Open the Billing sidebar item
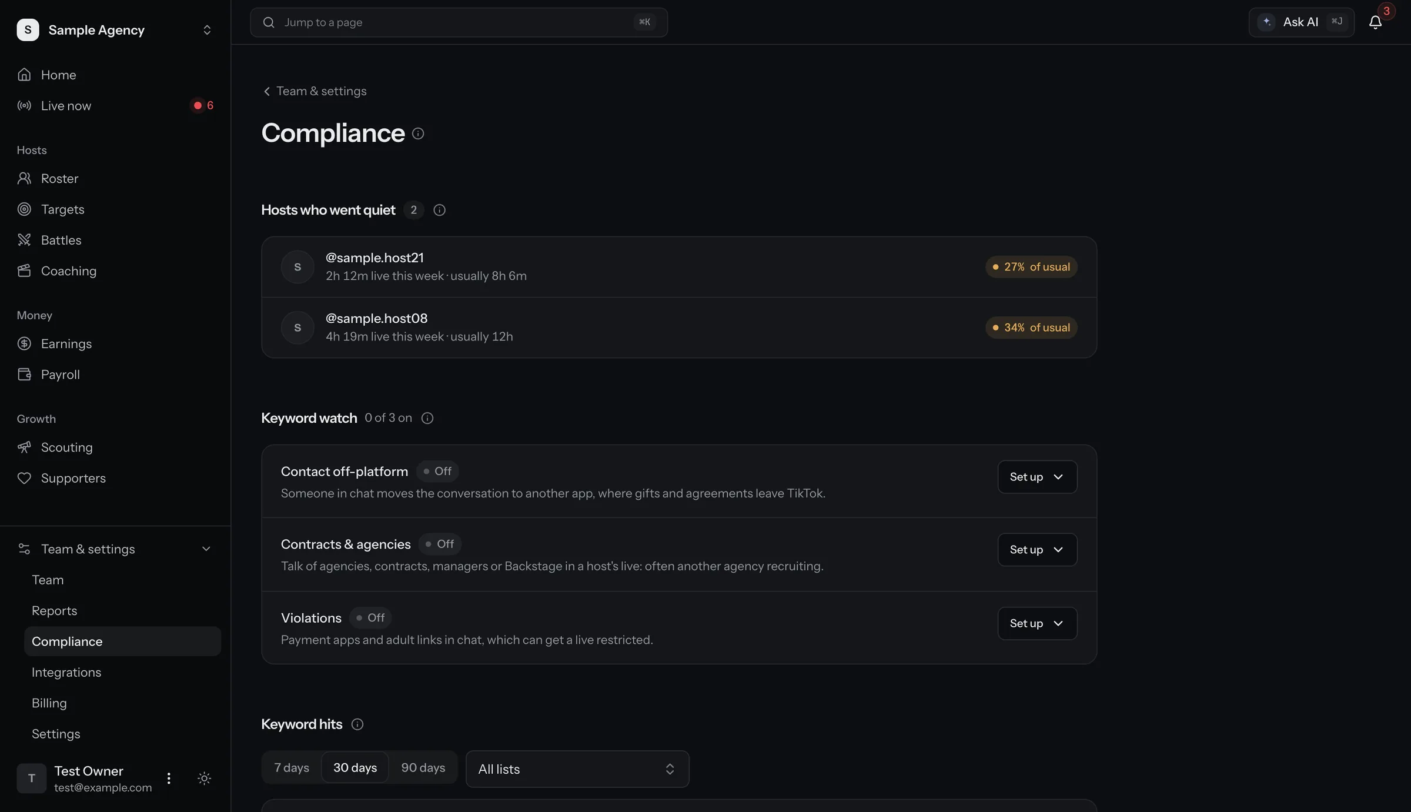The width and height of the screenshot is (1411, 812). tap(122, 703)
